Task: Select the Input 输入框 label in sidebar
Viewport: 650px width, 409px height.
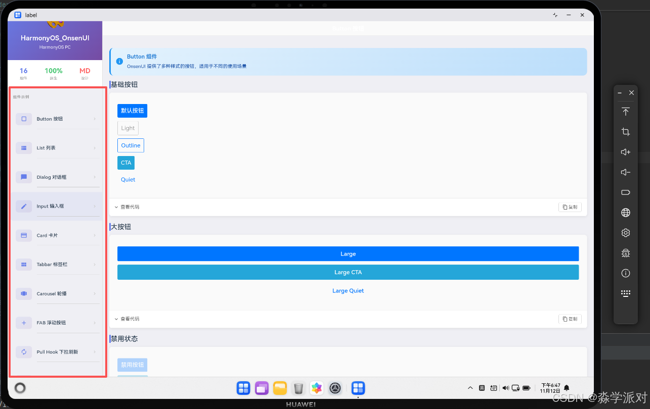Action: (50, 207)
